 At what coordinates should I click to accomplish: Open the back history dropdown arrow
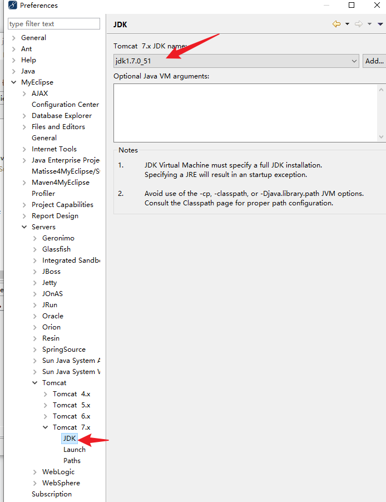347,24
